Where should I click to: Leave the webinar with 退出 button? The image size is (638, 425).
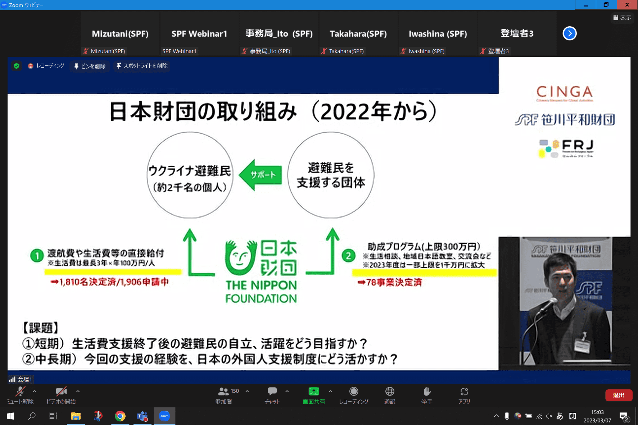[x=619, y=395]
